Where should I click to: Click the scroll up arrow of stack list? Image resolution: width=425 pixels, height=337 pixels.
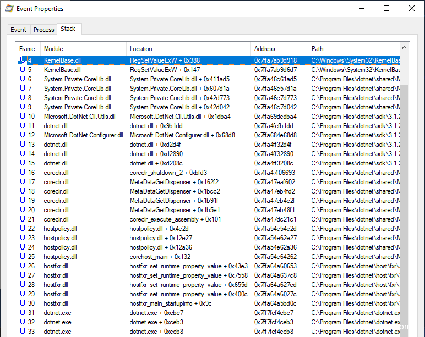click(x=405, y=48)
